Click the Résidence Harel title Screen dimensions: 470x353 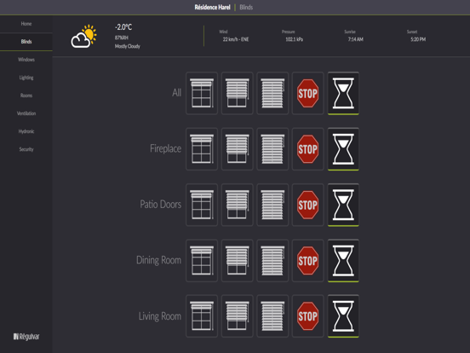pyautogui.click(x=212, y=7)
